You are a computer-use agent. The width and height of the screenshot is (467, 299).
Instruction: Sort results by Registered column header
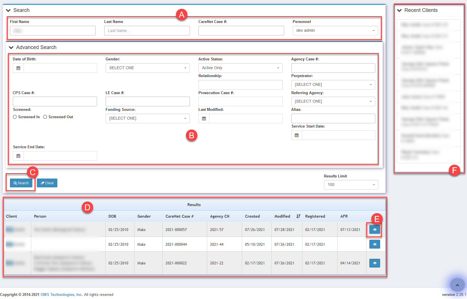point(315,216)
